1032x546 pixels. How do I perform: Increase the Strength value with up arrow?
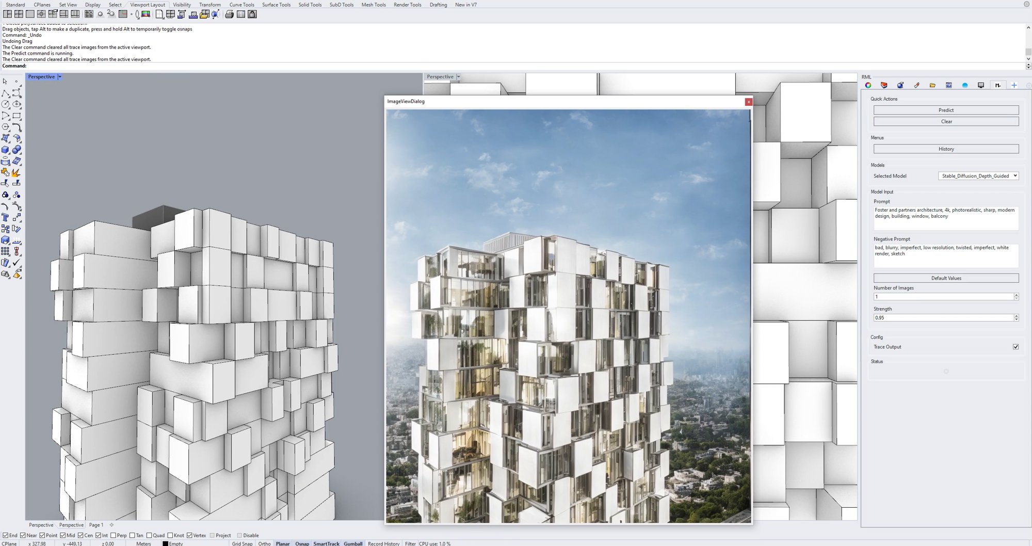1016,315
